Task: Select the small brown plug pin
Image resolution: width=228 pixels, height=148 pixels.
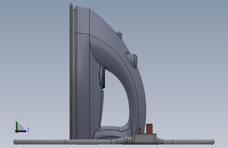Action: click(139, 131)
